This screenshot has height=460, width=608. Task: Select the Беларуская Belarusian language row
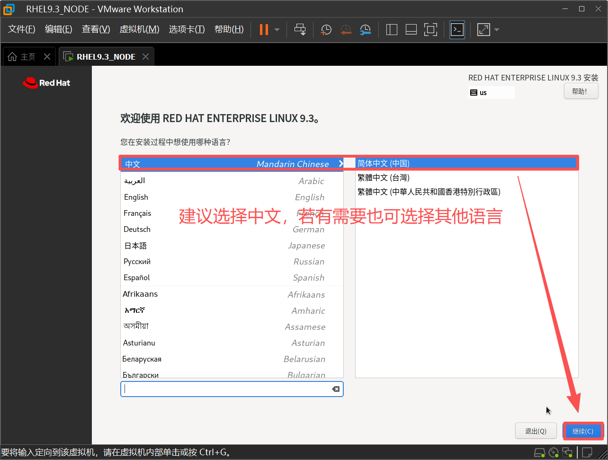tap(232, 359)
